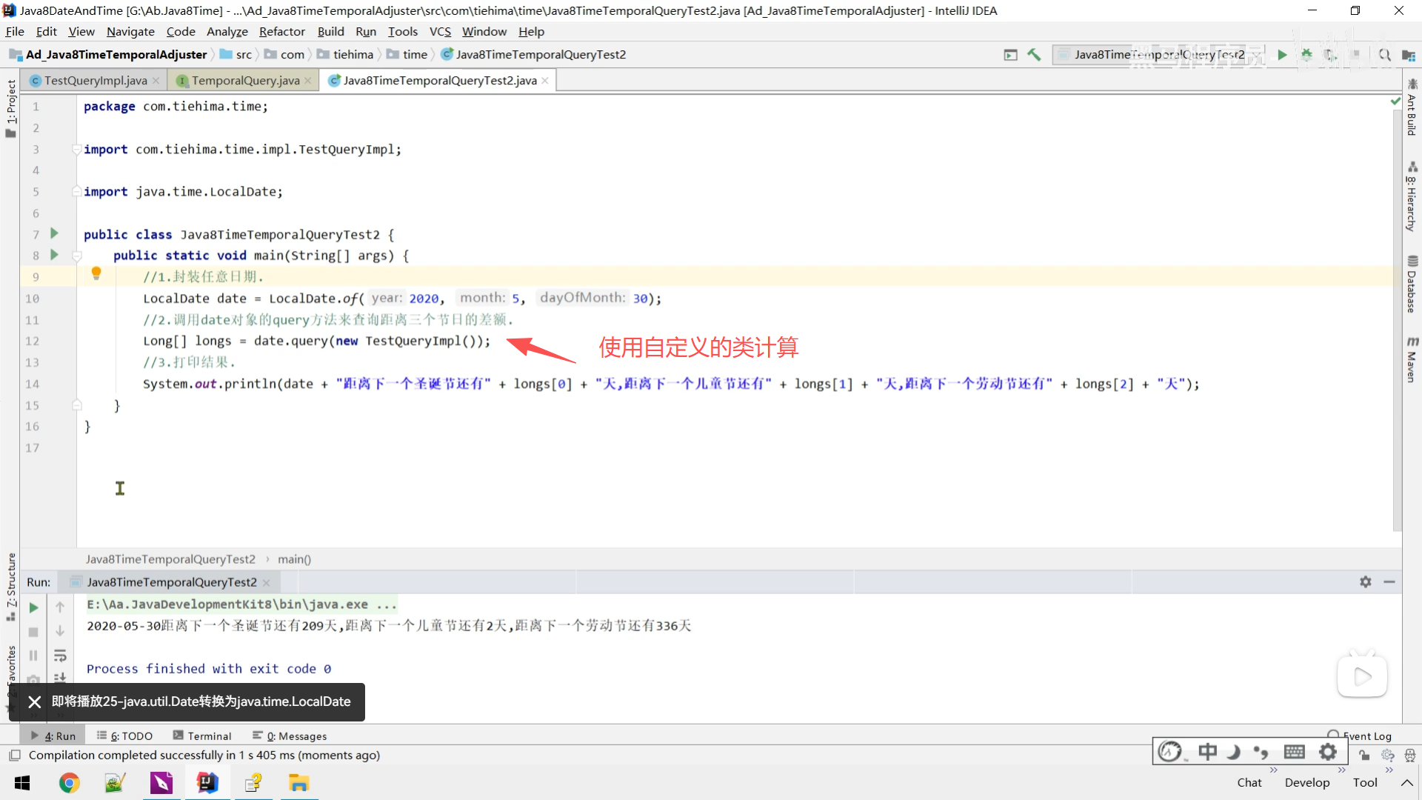The image size is (1422, 800).
Task: Open the Project Structure icon in toolbar
Action: coord(1408,55)
